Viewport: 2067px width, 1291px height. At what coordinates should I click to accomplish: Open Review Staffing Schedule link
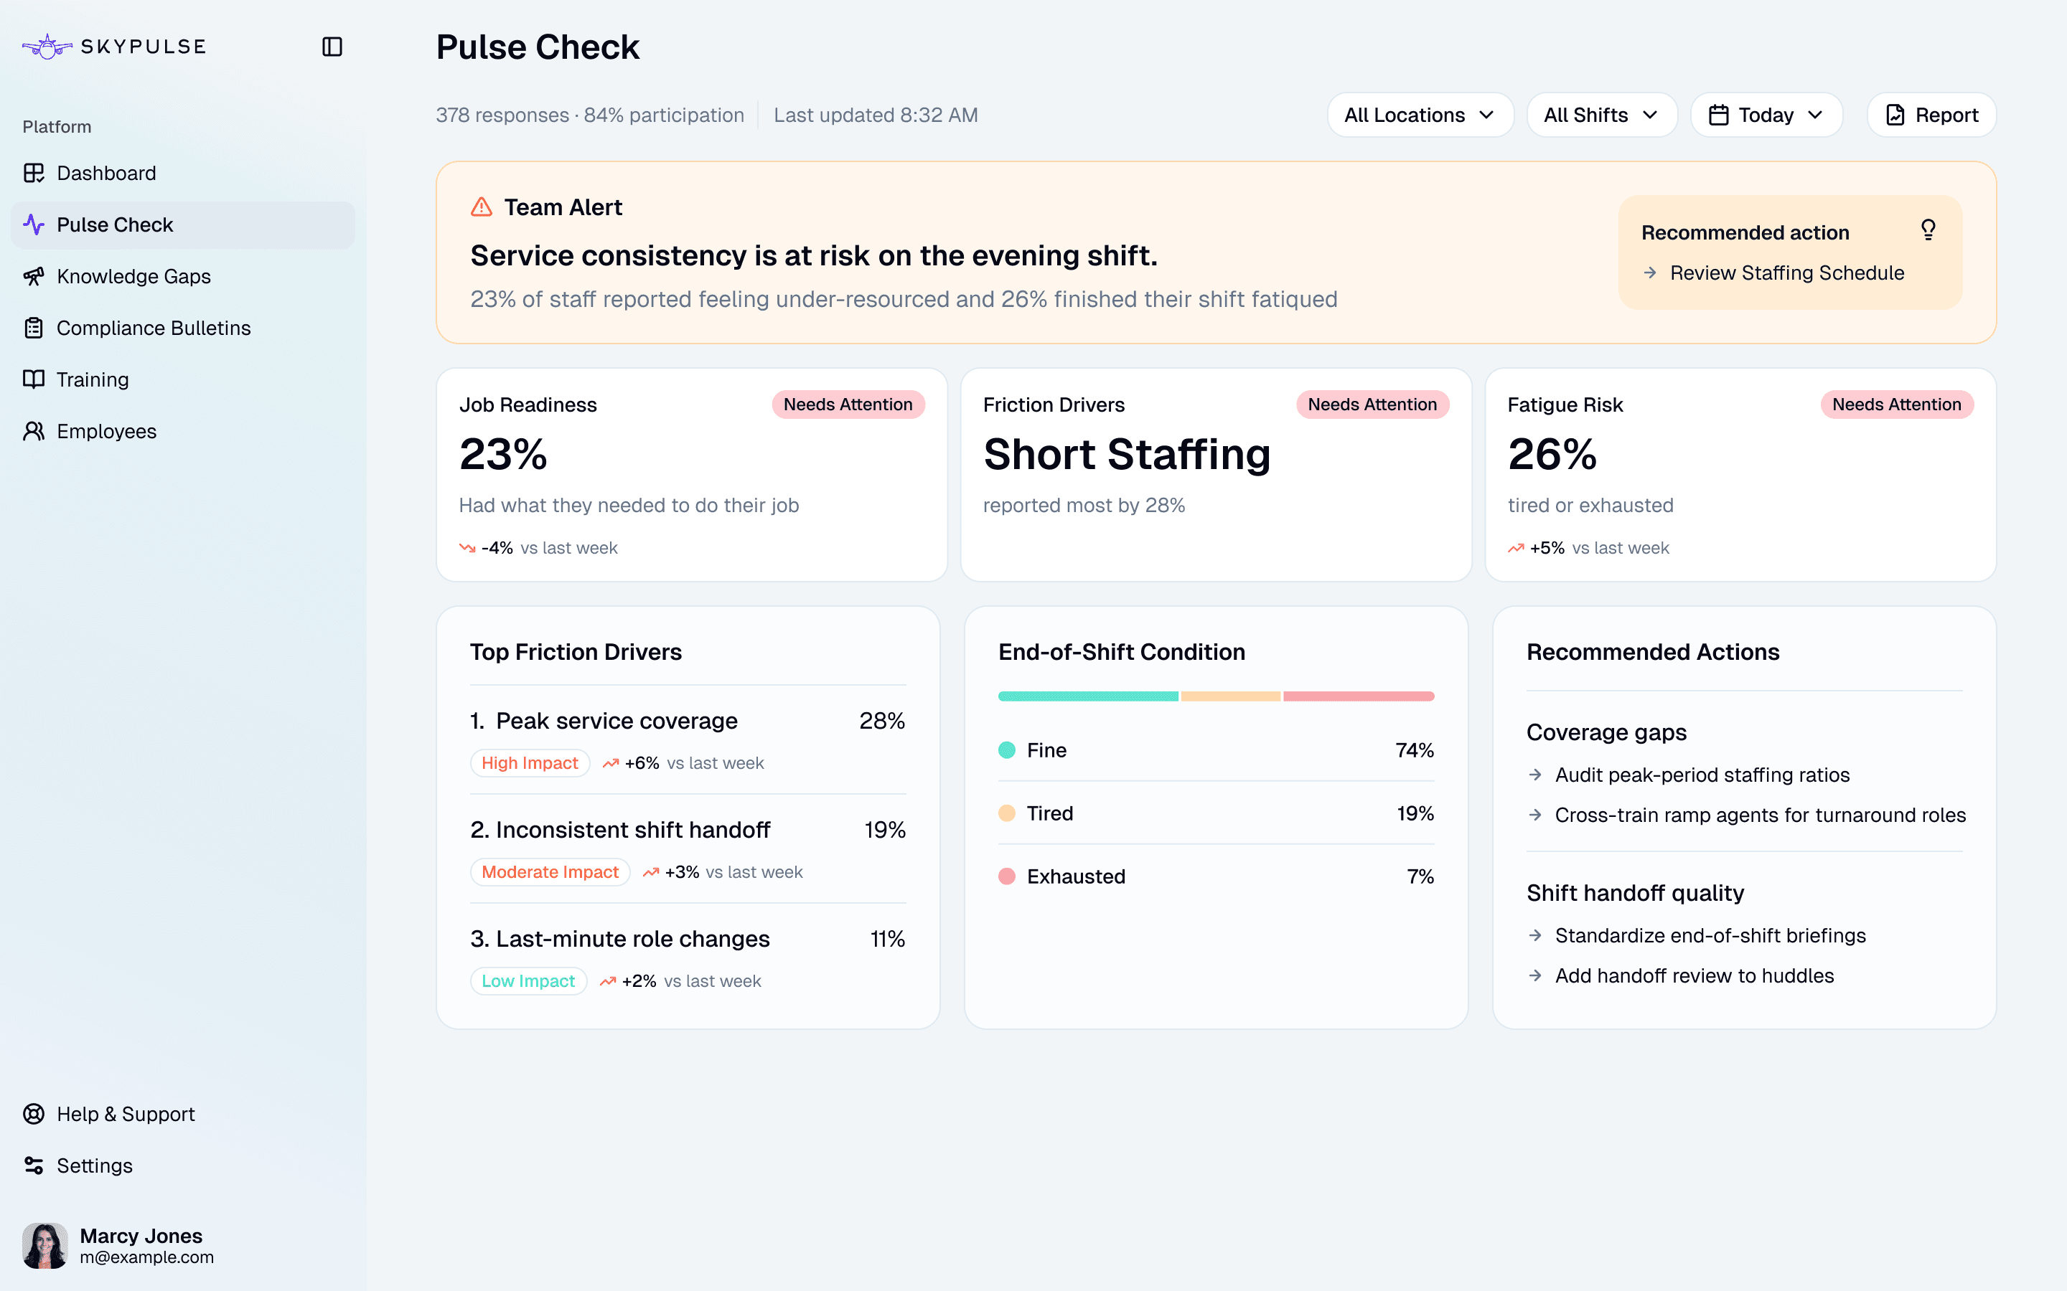[1787, 273]
